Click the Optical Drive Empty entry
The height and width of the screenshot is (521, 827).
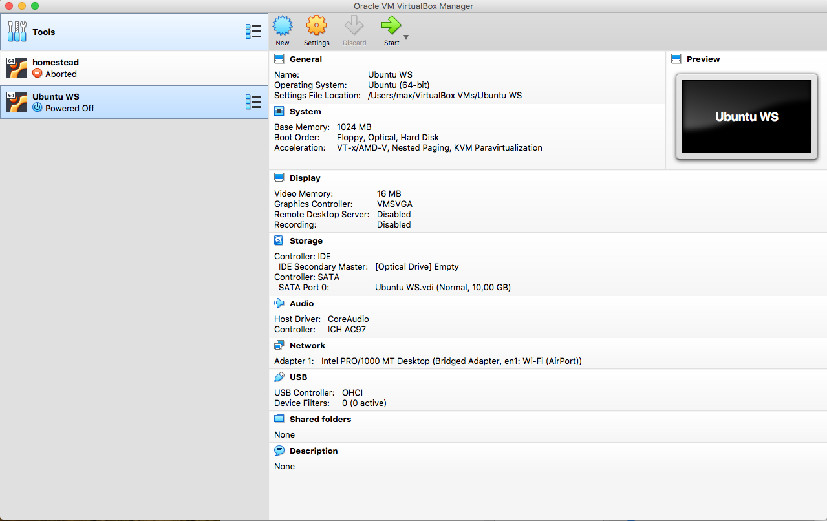[417, 266]
